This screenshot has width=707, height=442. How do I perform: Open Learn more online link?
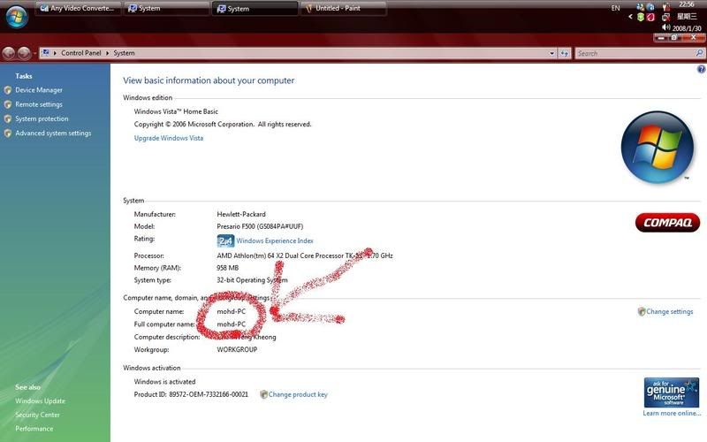(x=672, y=413)
